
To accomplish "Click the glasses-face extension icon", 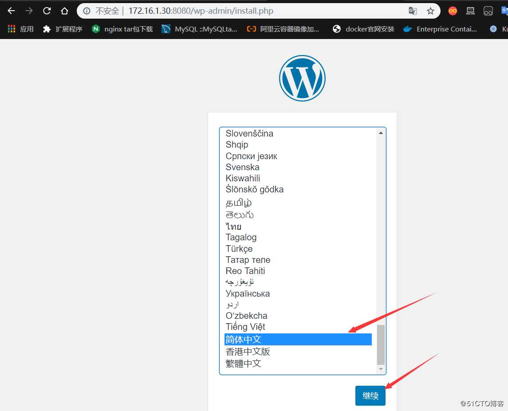I will (488, 11).
